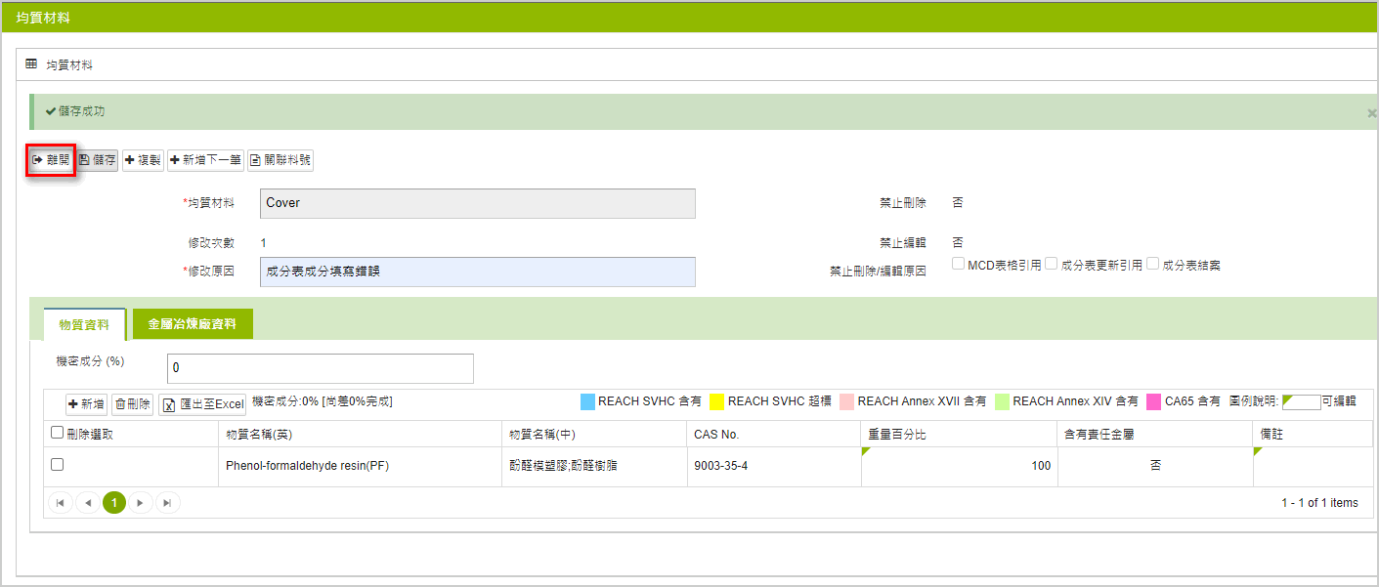Toggle the 成分表更新引用 checkbox
Screen dimensions: 1379x587
click(x=1052, y=264)
